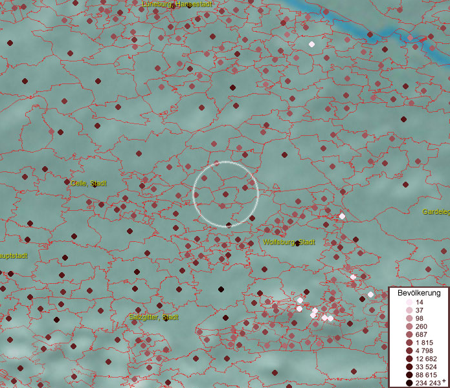Select the legend value 98

(x=420, y=318)
